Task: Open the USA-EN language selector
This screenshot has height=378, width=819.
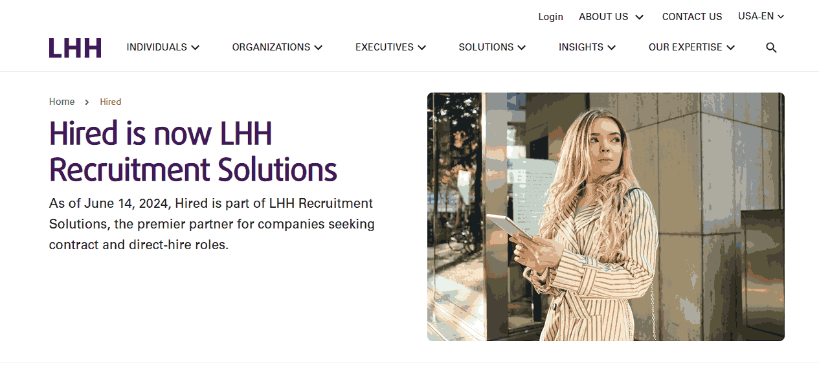Action: pyautogui.click(x=761, y=16)
